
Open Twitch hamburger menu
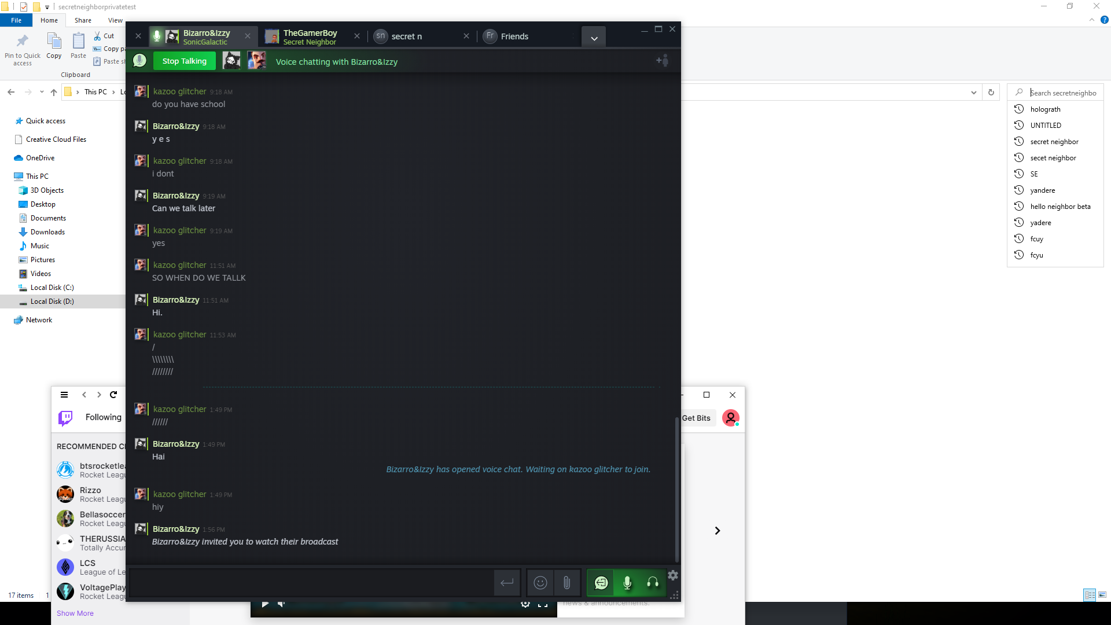[x=64, y=395]
